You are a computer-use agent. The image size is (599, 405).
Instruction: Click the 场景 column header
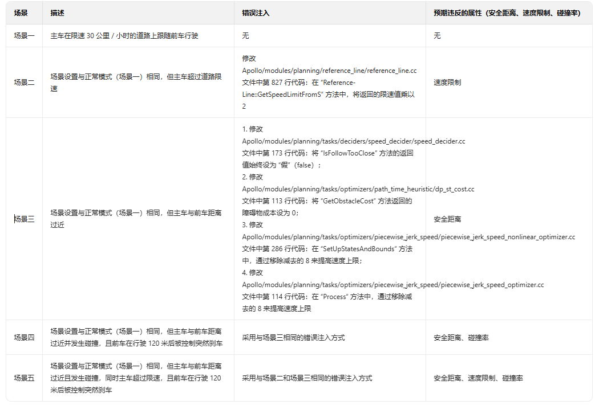coord(21,13)
